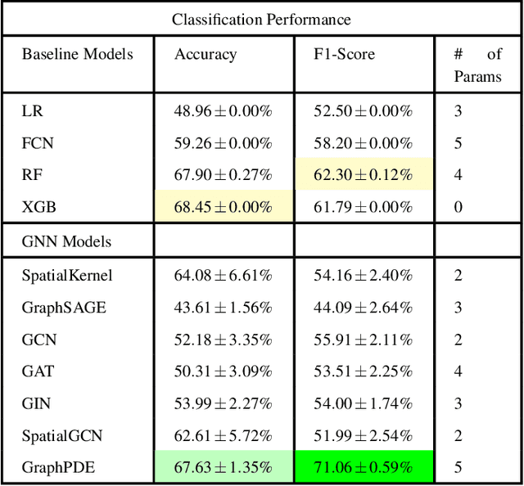Click the XGB params count of 0
The image size is (524, 486).
click(x=458, y=207)
